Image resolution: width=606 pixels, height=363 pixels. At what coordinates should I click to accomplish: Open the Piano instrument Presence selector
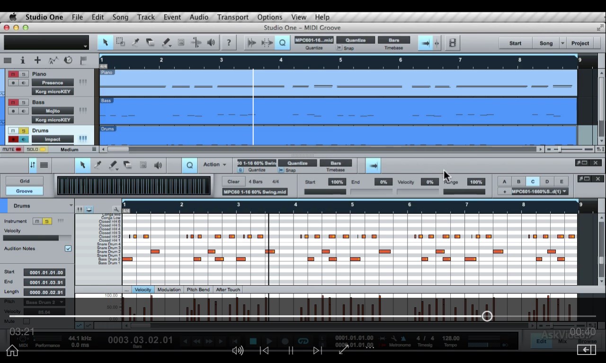[53, 83]
